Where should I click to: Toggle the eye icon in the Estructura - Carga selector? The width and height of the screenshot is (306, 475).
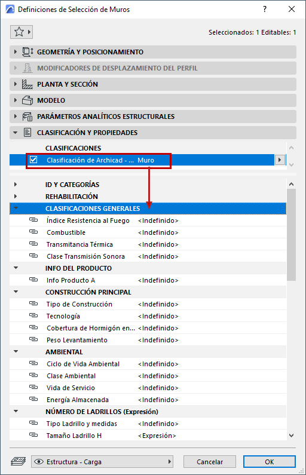pyautogui.click(x=39, y=462)
